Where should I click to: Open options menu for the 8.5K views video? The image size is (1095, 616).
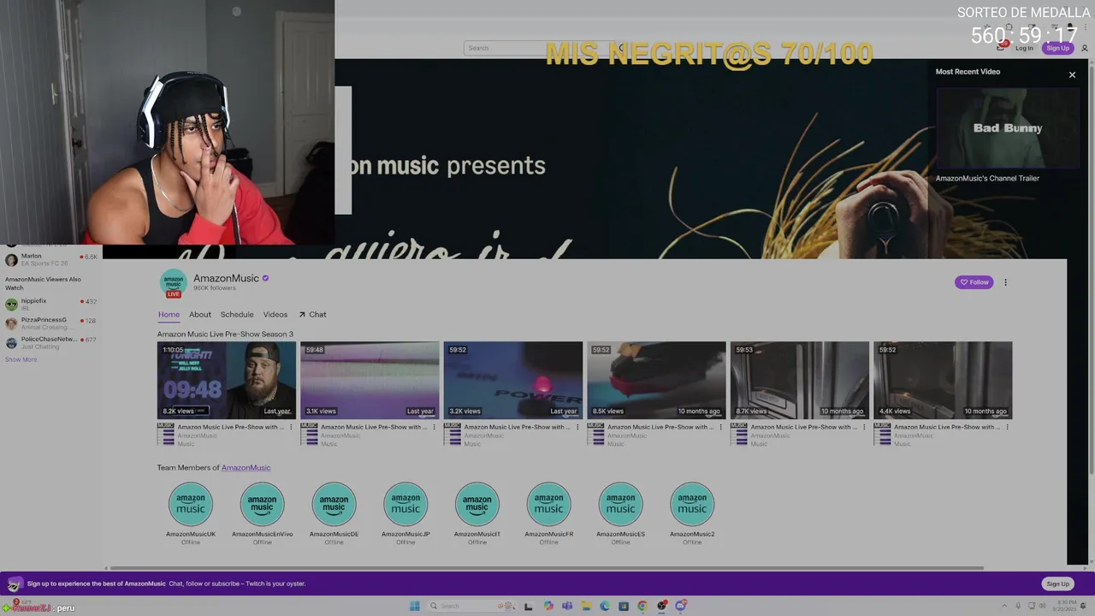(x=720, y=427)
